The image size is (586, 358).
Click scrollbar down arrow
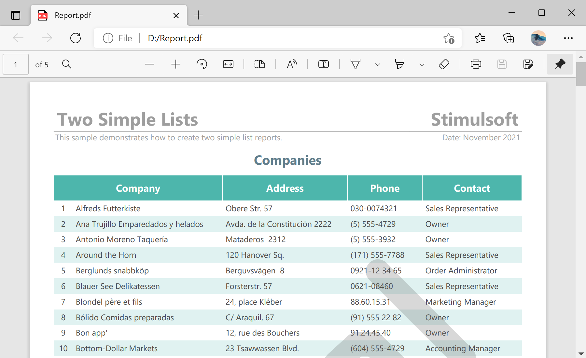click(x=581, y=353)
